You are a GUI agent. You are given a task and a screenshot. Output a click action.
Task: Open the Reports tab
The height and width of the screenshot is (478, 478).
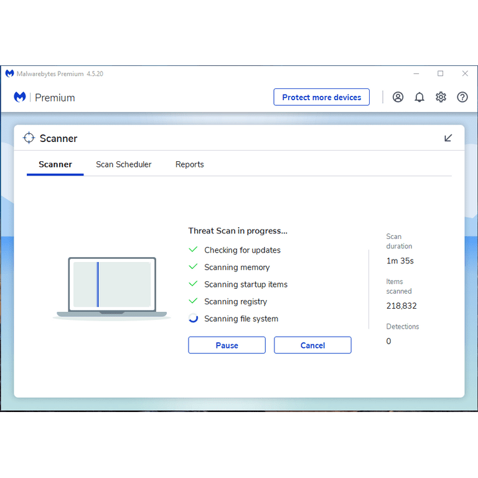tap(189, 164)
